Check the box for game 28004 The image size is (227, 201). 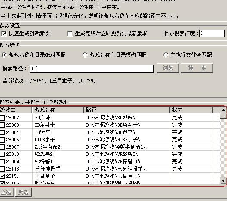tap(3, 132)
